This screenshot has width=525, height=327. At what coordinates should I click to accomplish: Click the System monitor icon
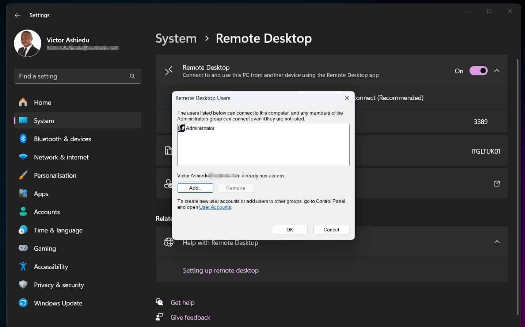click(23, 120)
